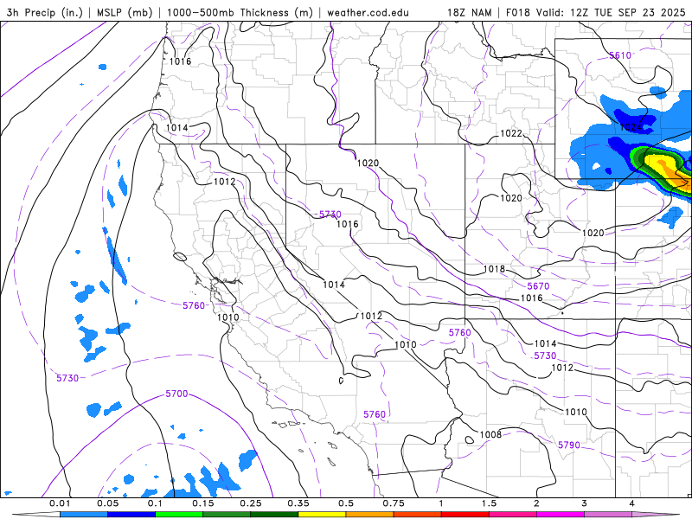692x519 pixels.
Task: Click the 0.01 legend value
Action: pos(60,503)
